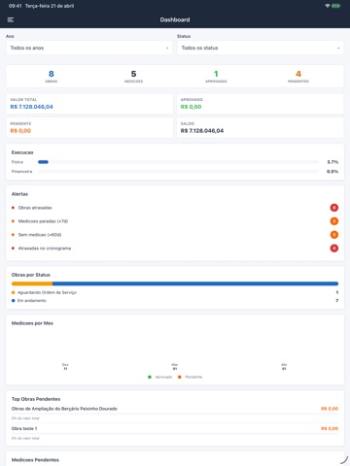Click the Wi-Fi status bar icon
The height and width of the screenshot is (466, 350).
[x=327, y=6]
